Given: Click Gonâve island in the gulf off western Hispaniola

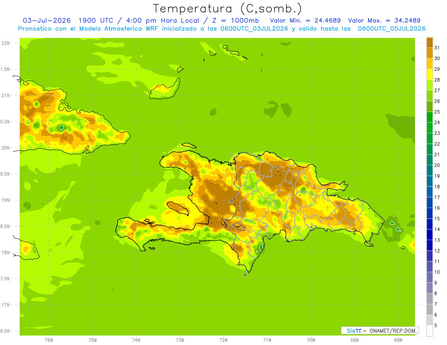Looking at the screenshot, I should (178, 208).
